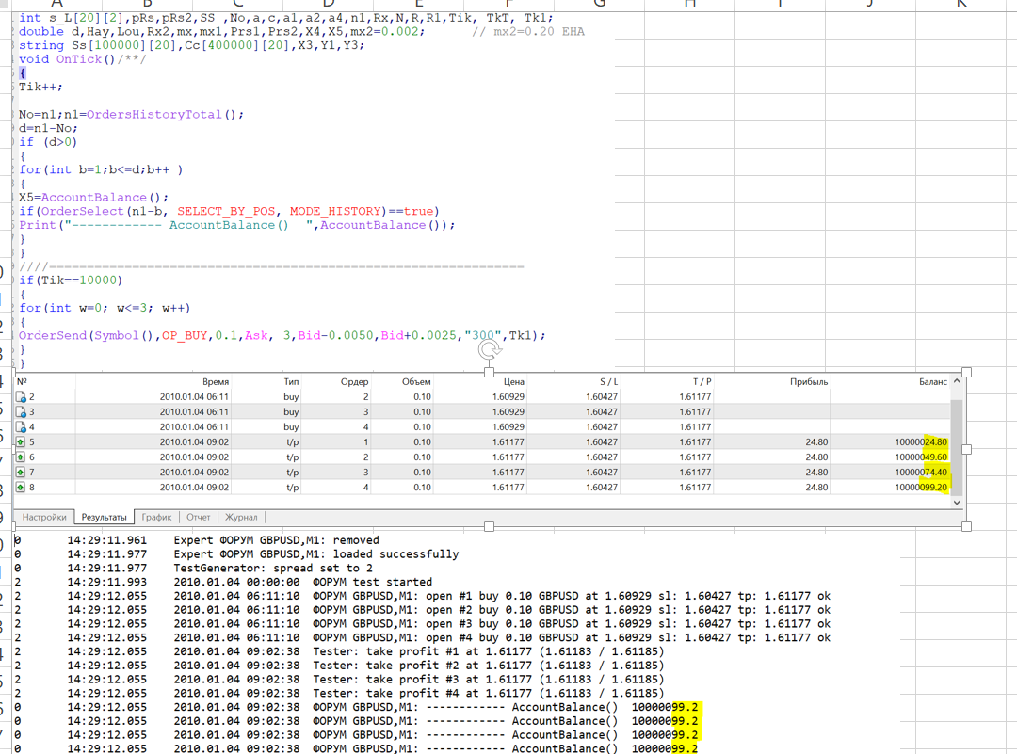This screenshot has height=754, width=1017.
Task: Click the № column header
Action: click(x=22, y=382)
